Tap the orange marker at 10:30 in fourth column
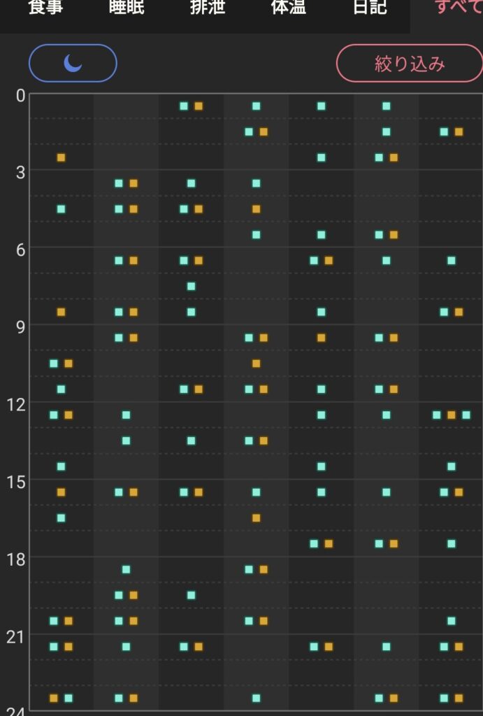Viewport: 483px width, 716px height. (x=256, y=364)
